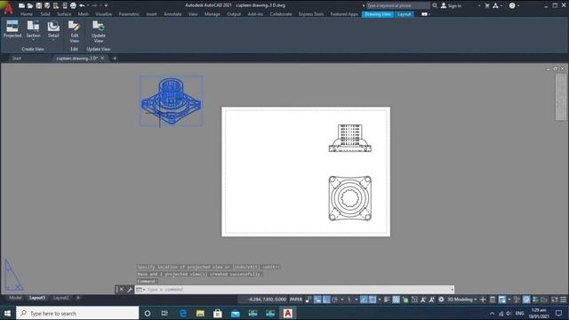Close the cupleen drawing file tab
This screenshot has height=320, width=569.
pyautogui.click(x=103, y=58)
